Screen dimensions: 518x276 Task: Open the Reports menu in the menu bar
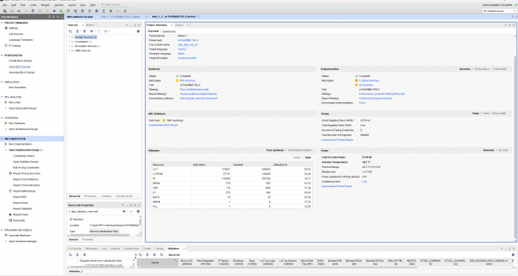pyautogui.click(x=46, y=5)
